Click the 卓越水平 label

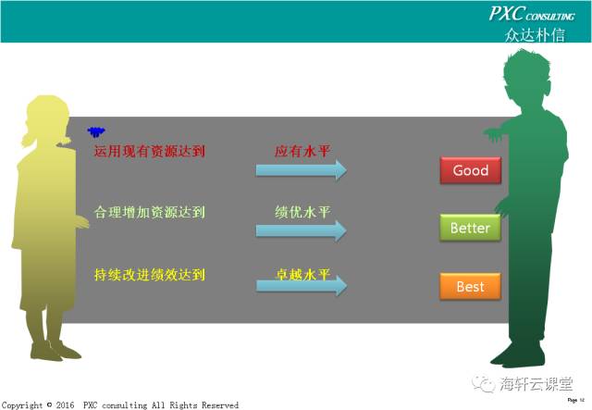302,274
